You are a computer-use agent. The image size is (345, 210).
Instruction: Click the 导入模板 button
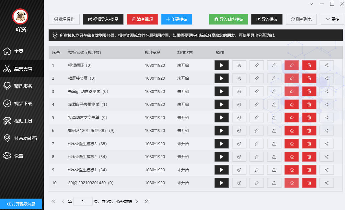[267, 19]
